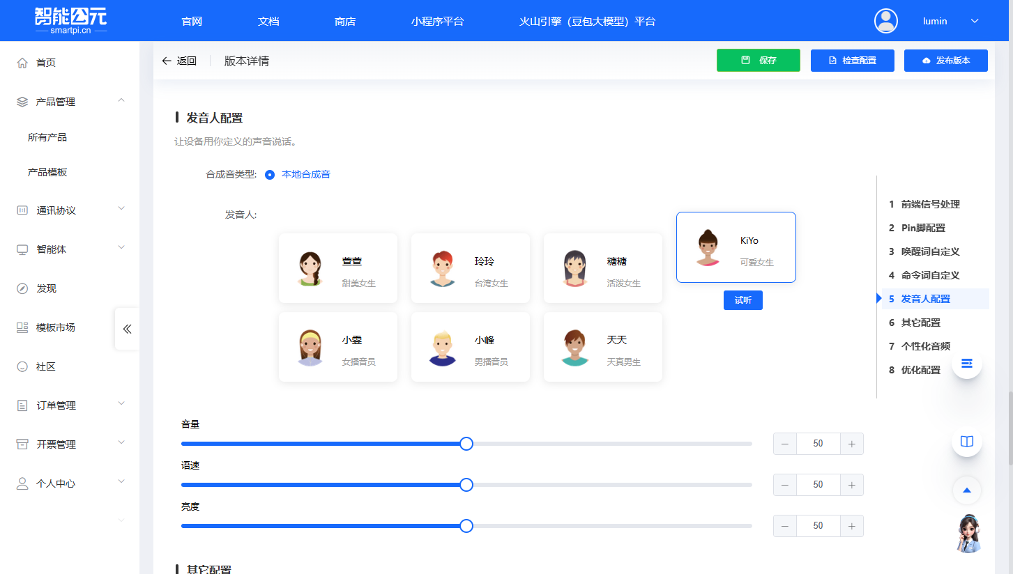Select the 萱萱 voice card
Screen dimensions: 1013x574
pyautogui.click(x=338, y=268)
